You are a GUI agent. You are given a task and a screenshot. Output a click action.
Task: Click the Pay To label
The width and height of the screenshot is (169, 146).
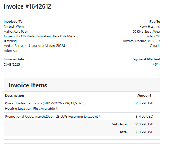coord(155,22)
